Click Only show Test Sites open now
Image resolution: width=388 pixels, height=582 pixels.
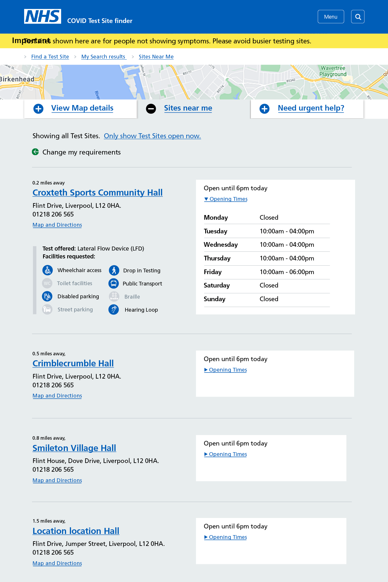tap(152, 136)
